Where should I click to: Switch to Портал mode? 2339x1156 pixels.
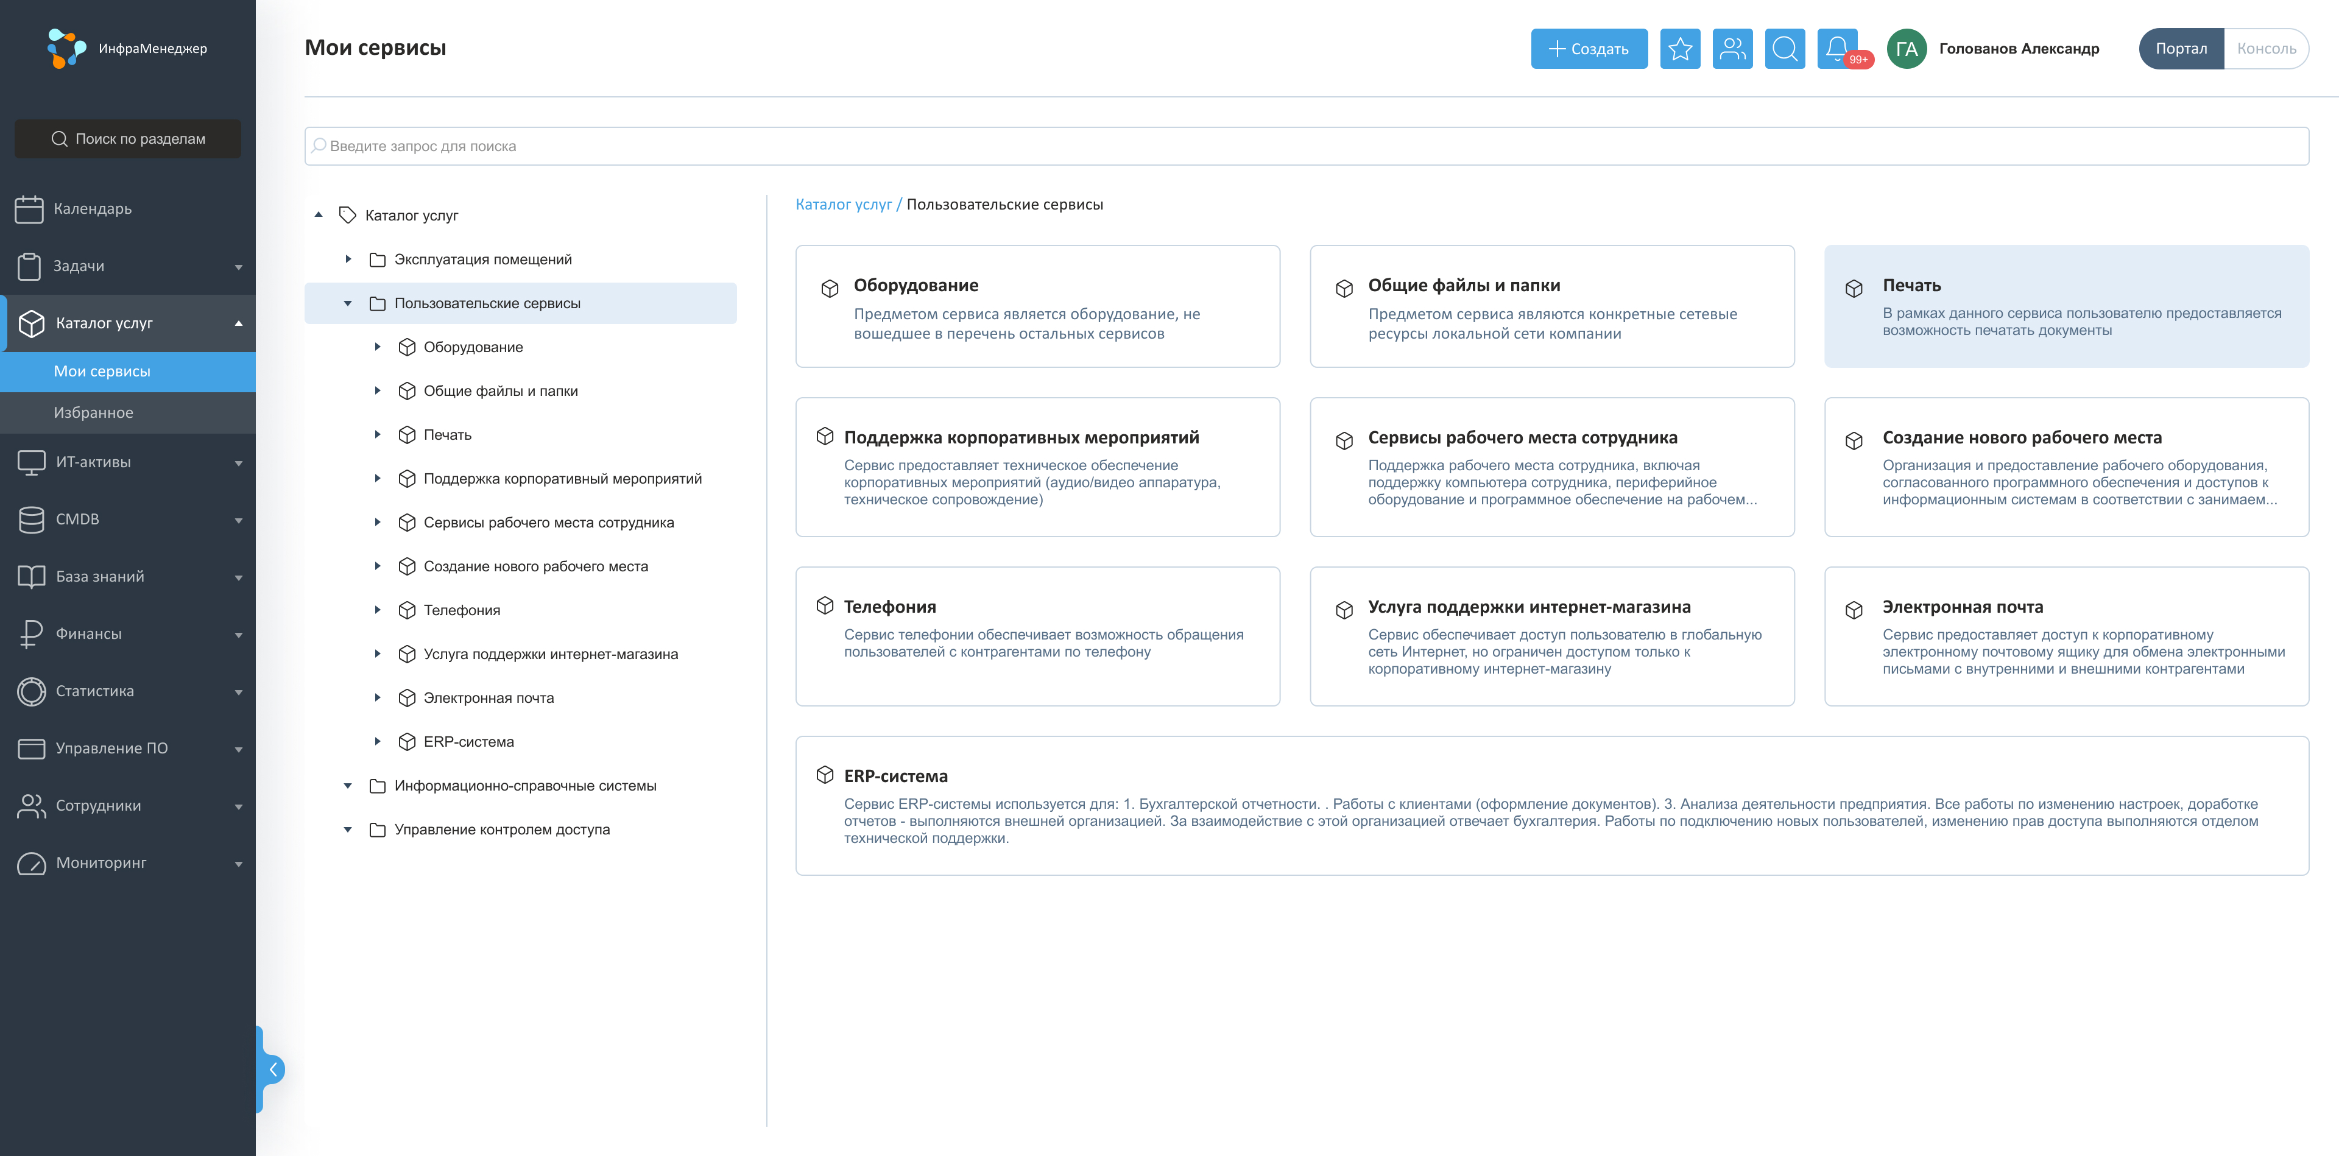(x=2180, y=49)
